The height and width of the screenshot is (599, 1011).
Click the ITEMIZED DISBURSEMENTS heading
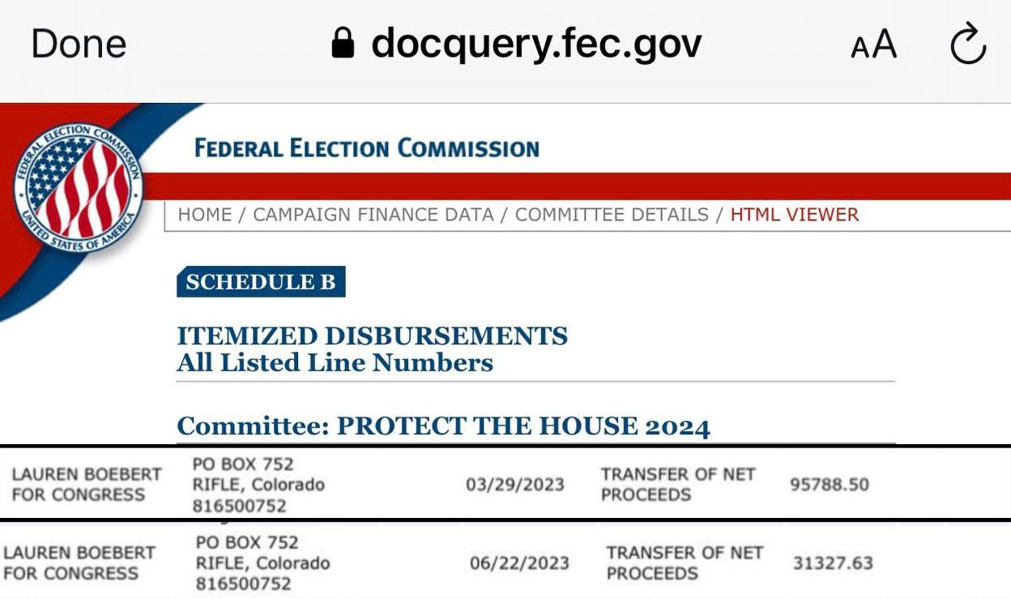(372, 336)
